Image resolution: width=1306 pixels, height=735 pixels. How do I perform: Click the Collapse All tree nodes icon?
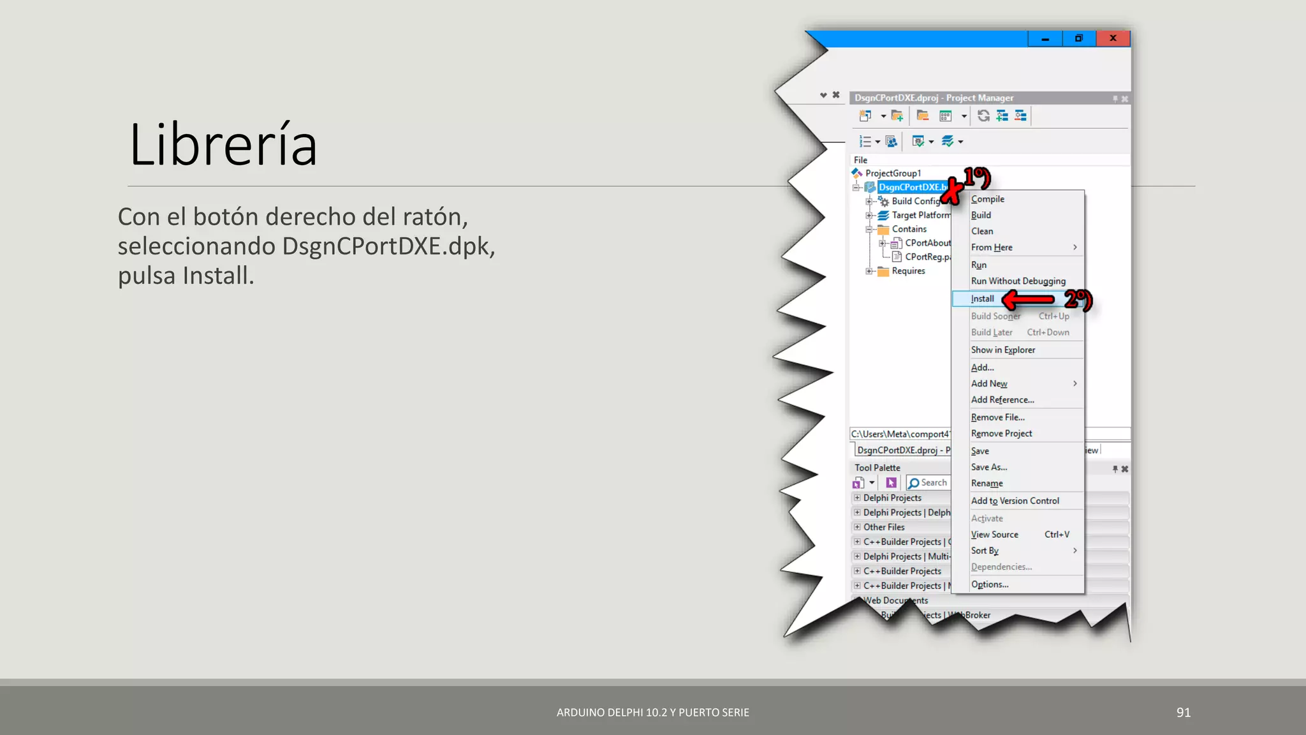pyautogui.click(x=1021, y=116)
